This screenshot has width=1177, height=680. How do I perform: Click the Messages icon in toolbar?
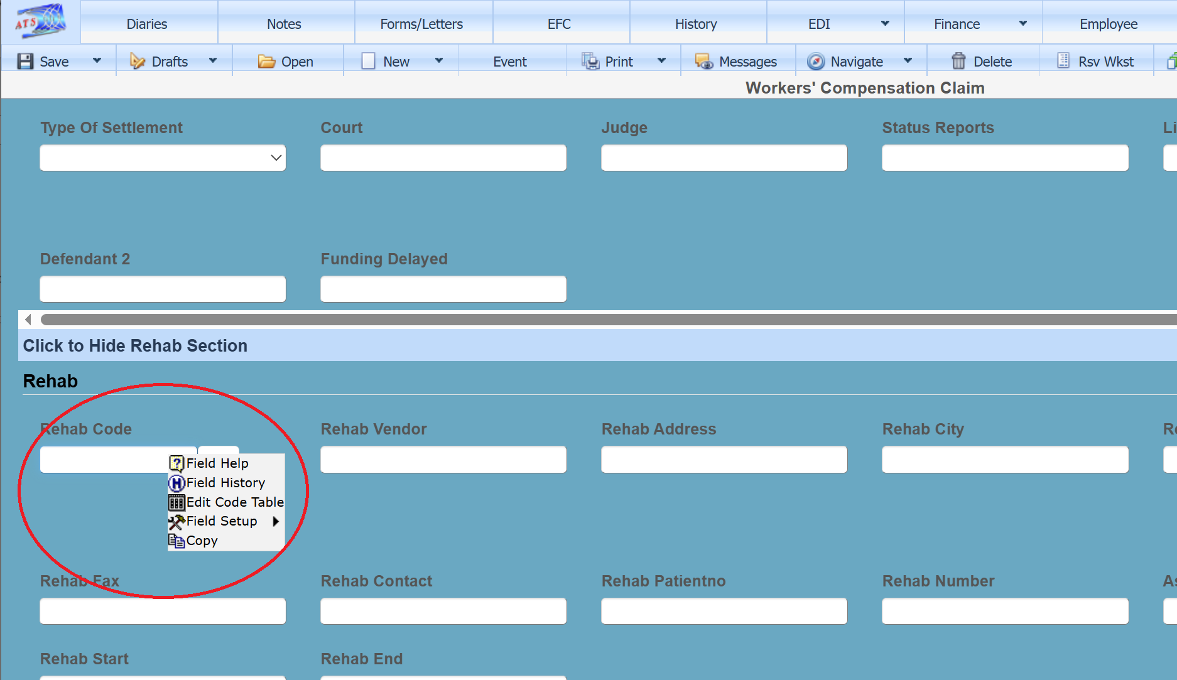[703, 62]
